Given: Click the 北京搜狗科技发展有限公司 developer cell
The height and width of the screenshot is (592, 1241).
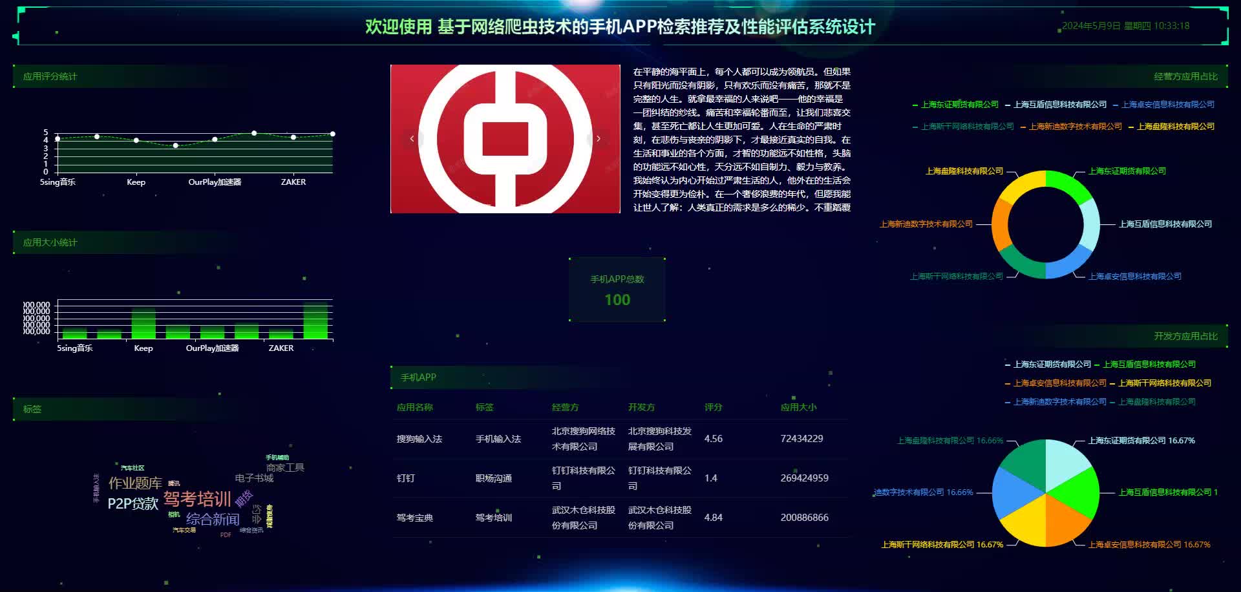Looking at the screenshot, I should [660, 439].
